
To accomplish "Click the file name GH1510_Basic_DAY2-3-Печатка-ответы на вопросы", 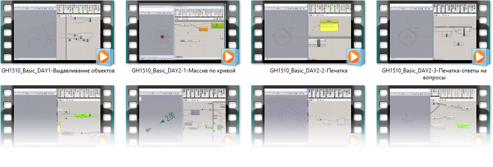I will pyautogui.click(x=434, y=74).
